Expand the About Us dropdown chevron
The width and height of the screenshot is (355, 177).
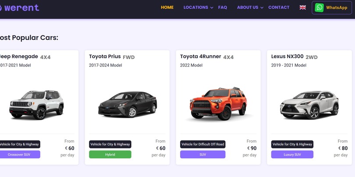[262, 8]
